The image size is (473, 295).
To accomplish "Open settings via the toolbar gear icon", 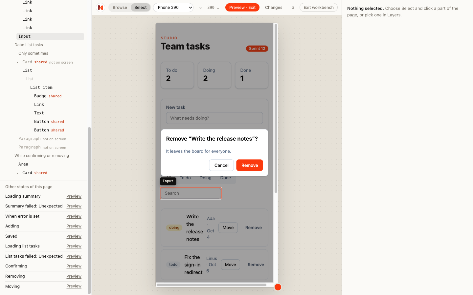I will [x=293, y=8].
